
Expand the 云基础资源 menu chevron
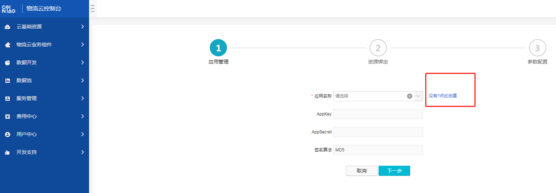click(83, 27)
